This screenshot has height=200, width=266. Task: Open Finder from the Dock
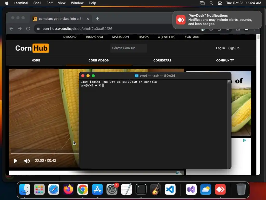[x=25, y=189]
